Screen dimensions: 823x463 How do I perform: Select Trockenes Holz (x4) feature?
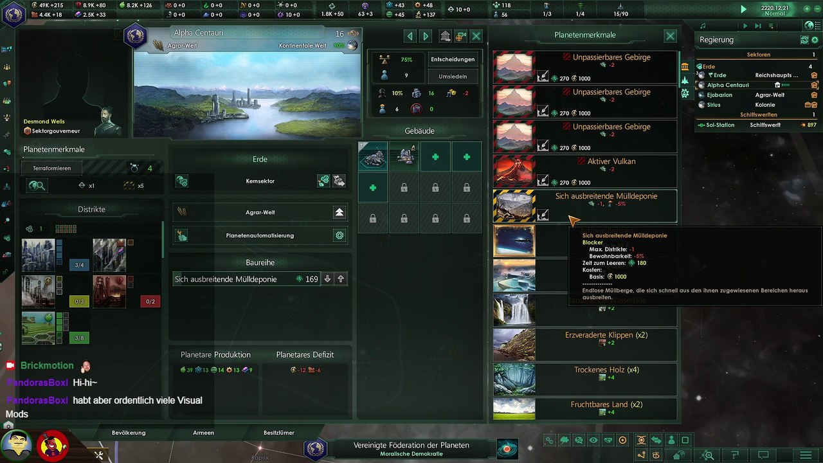click(x=585, y=379)
